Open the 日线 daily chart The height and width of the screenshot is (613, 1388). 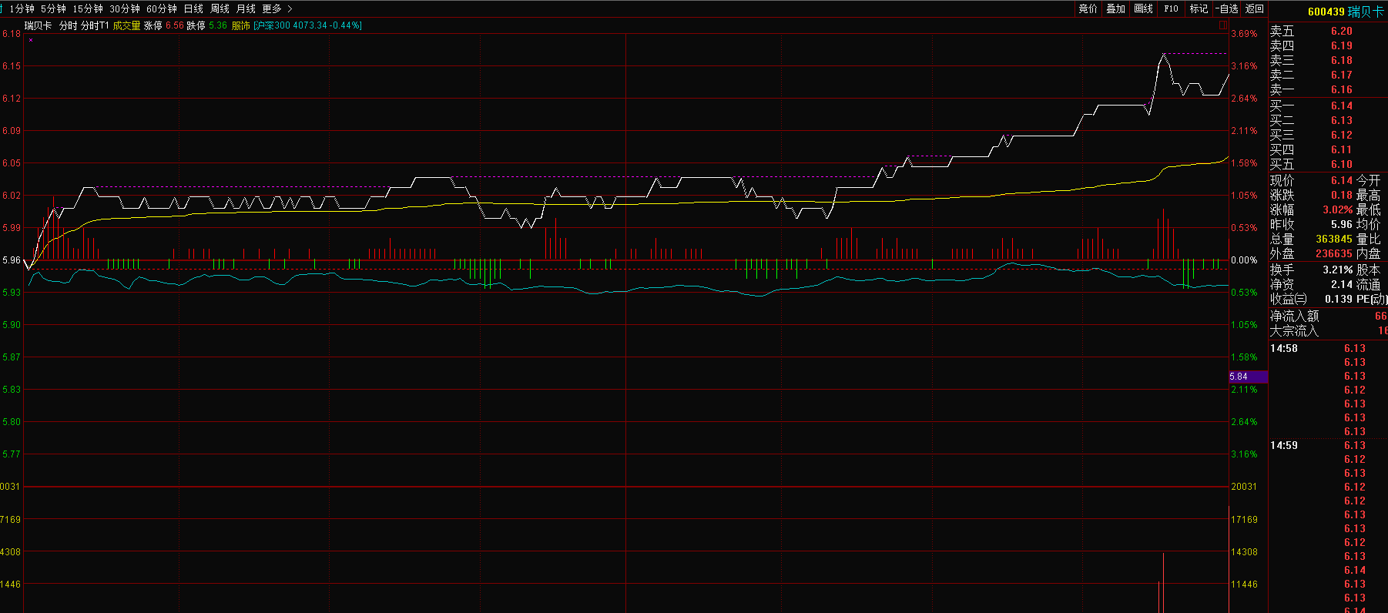pyautogui.click(x=193, y=8)
